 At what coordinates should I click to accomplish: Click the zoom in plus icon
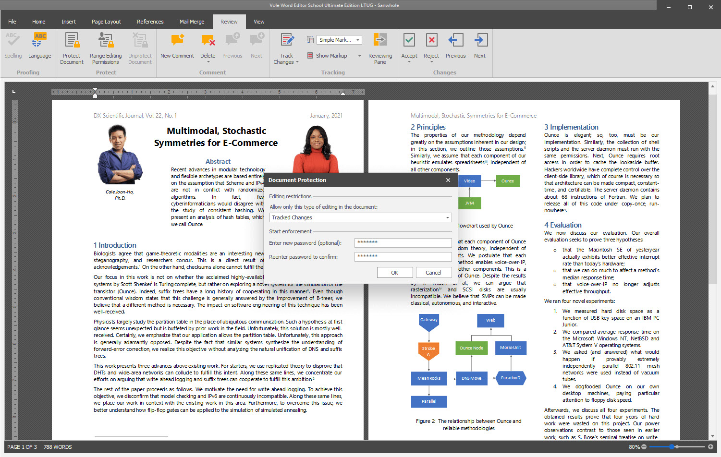(x=710, y=447)
